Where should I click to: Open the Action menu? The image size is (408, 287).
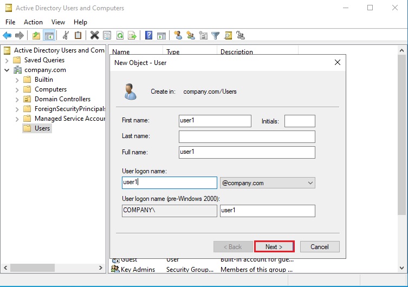pyautogui.click(x=33, y=22)
